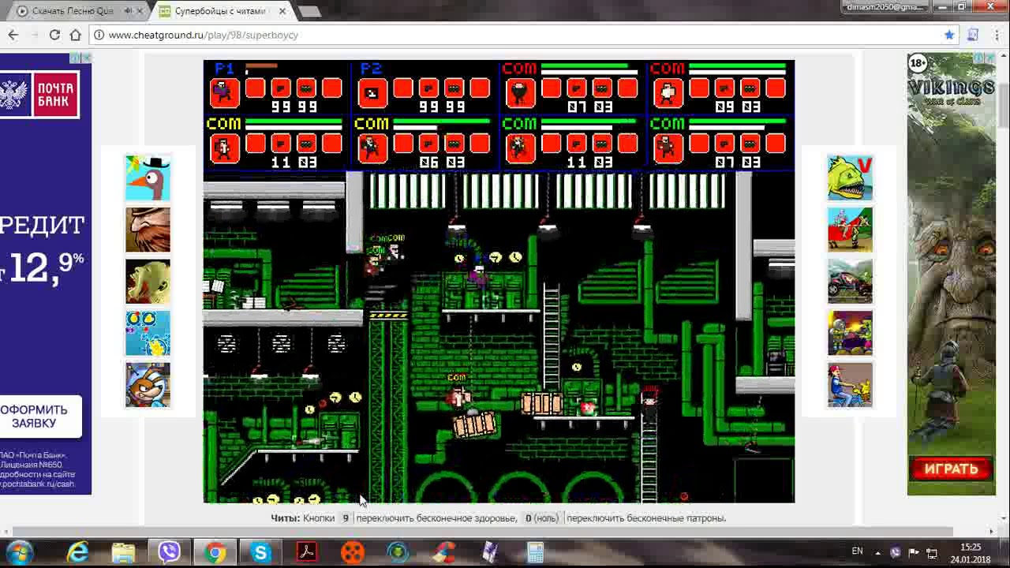Open the cartoon fox game thumbnail

[x=148, y=385]
